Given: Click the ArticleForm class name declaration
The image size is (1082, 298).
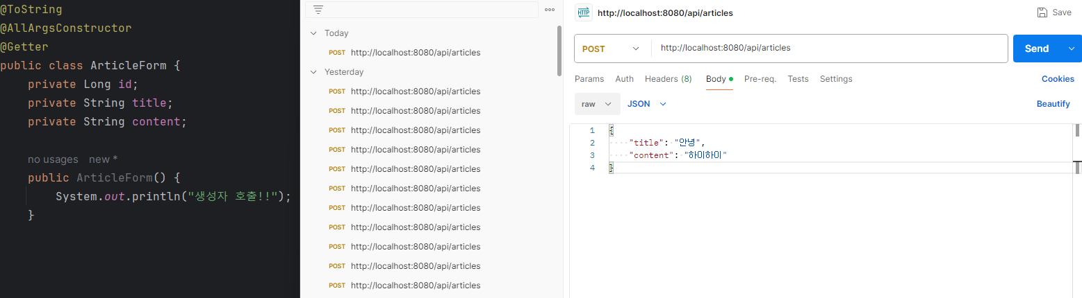Looking at the screenshot, I should coord(129,66).
